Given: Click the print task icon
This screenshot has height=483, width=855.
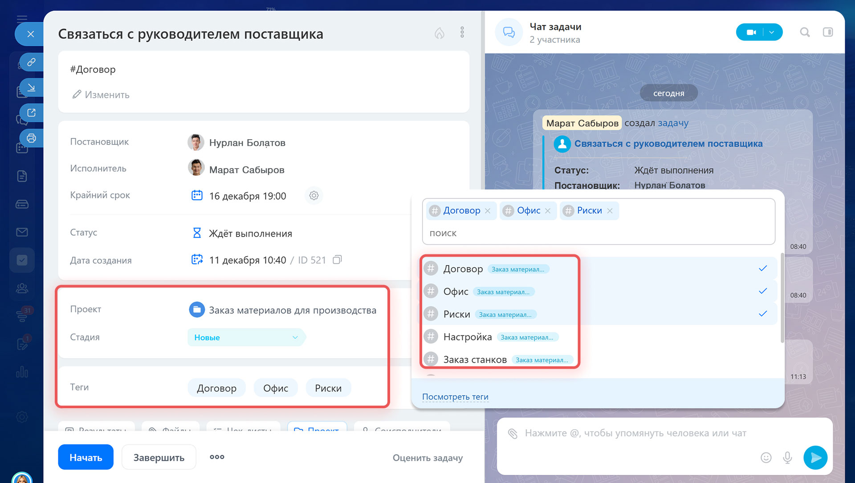Looking at the screenshot, I should pos(31,138).
